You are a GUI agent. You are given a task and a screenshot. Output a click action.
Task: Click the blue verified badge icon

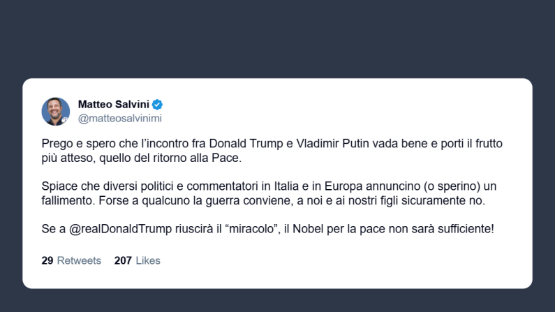point(158,105)
